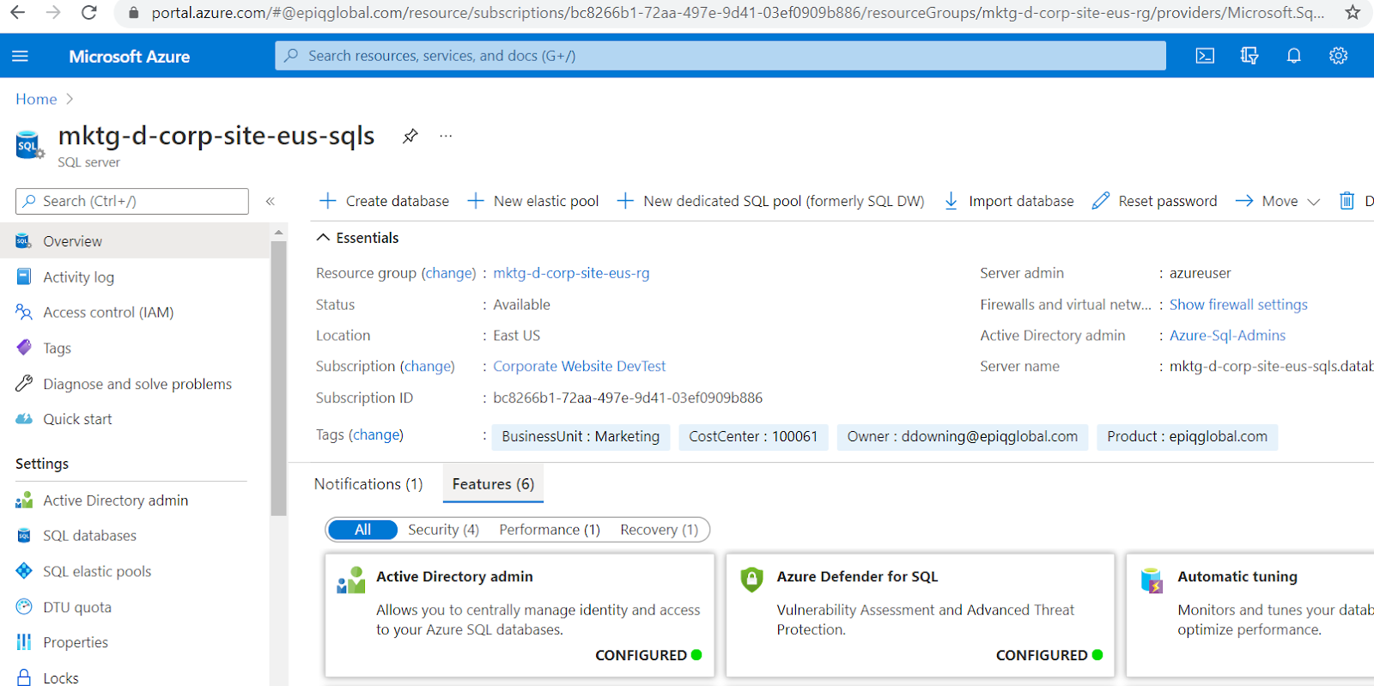Viewport: 1374px width, 686px height.
Task: Open Corporate Website DevTest subscription
Action: tap(579, 367)
